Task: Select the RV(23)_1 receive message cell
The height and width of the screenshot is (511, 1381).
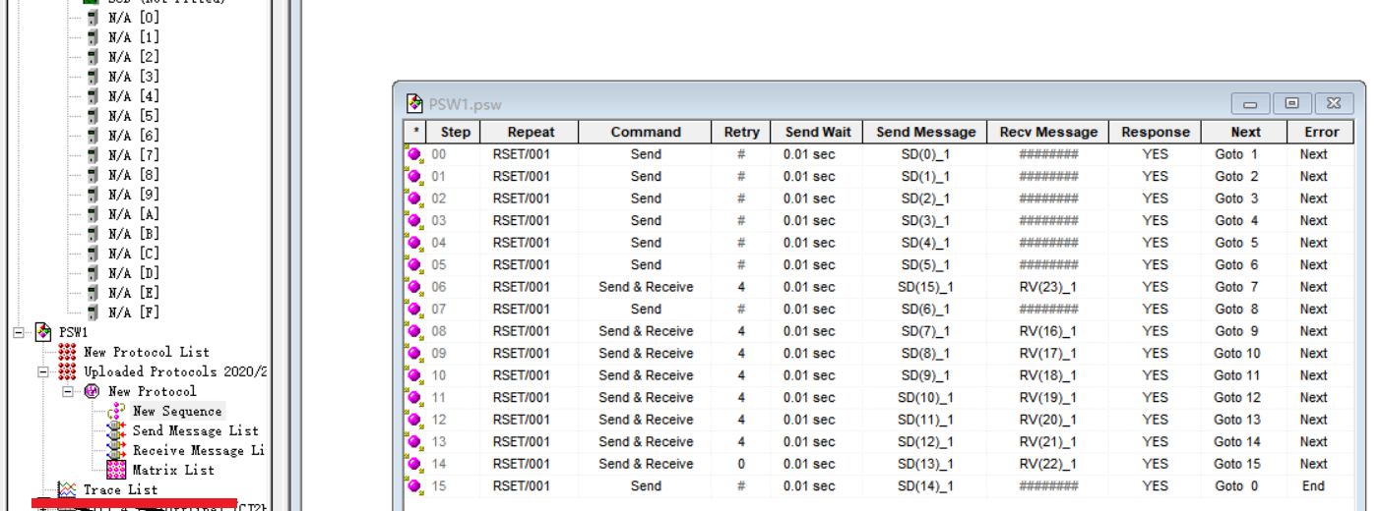Action: (1048, 287)
